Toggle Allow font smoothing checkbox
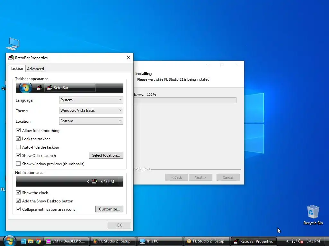 click(x=18, y=130)
